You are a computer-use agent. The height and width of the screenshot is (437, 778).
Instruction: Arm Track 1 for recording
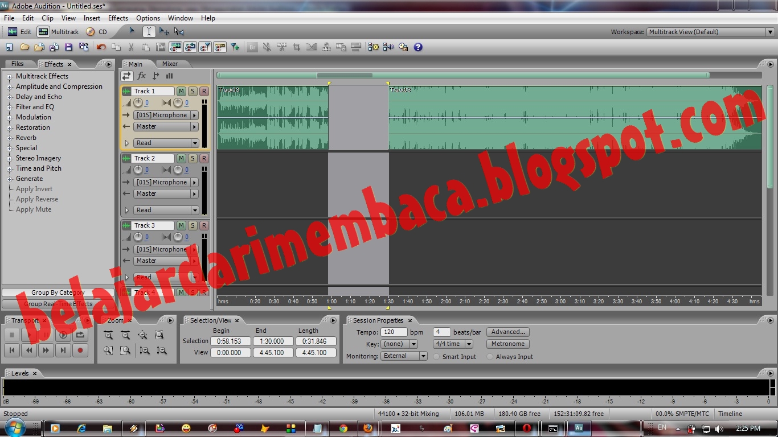tap(204, 91)
